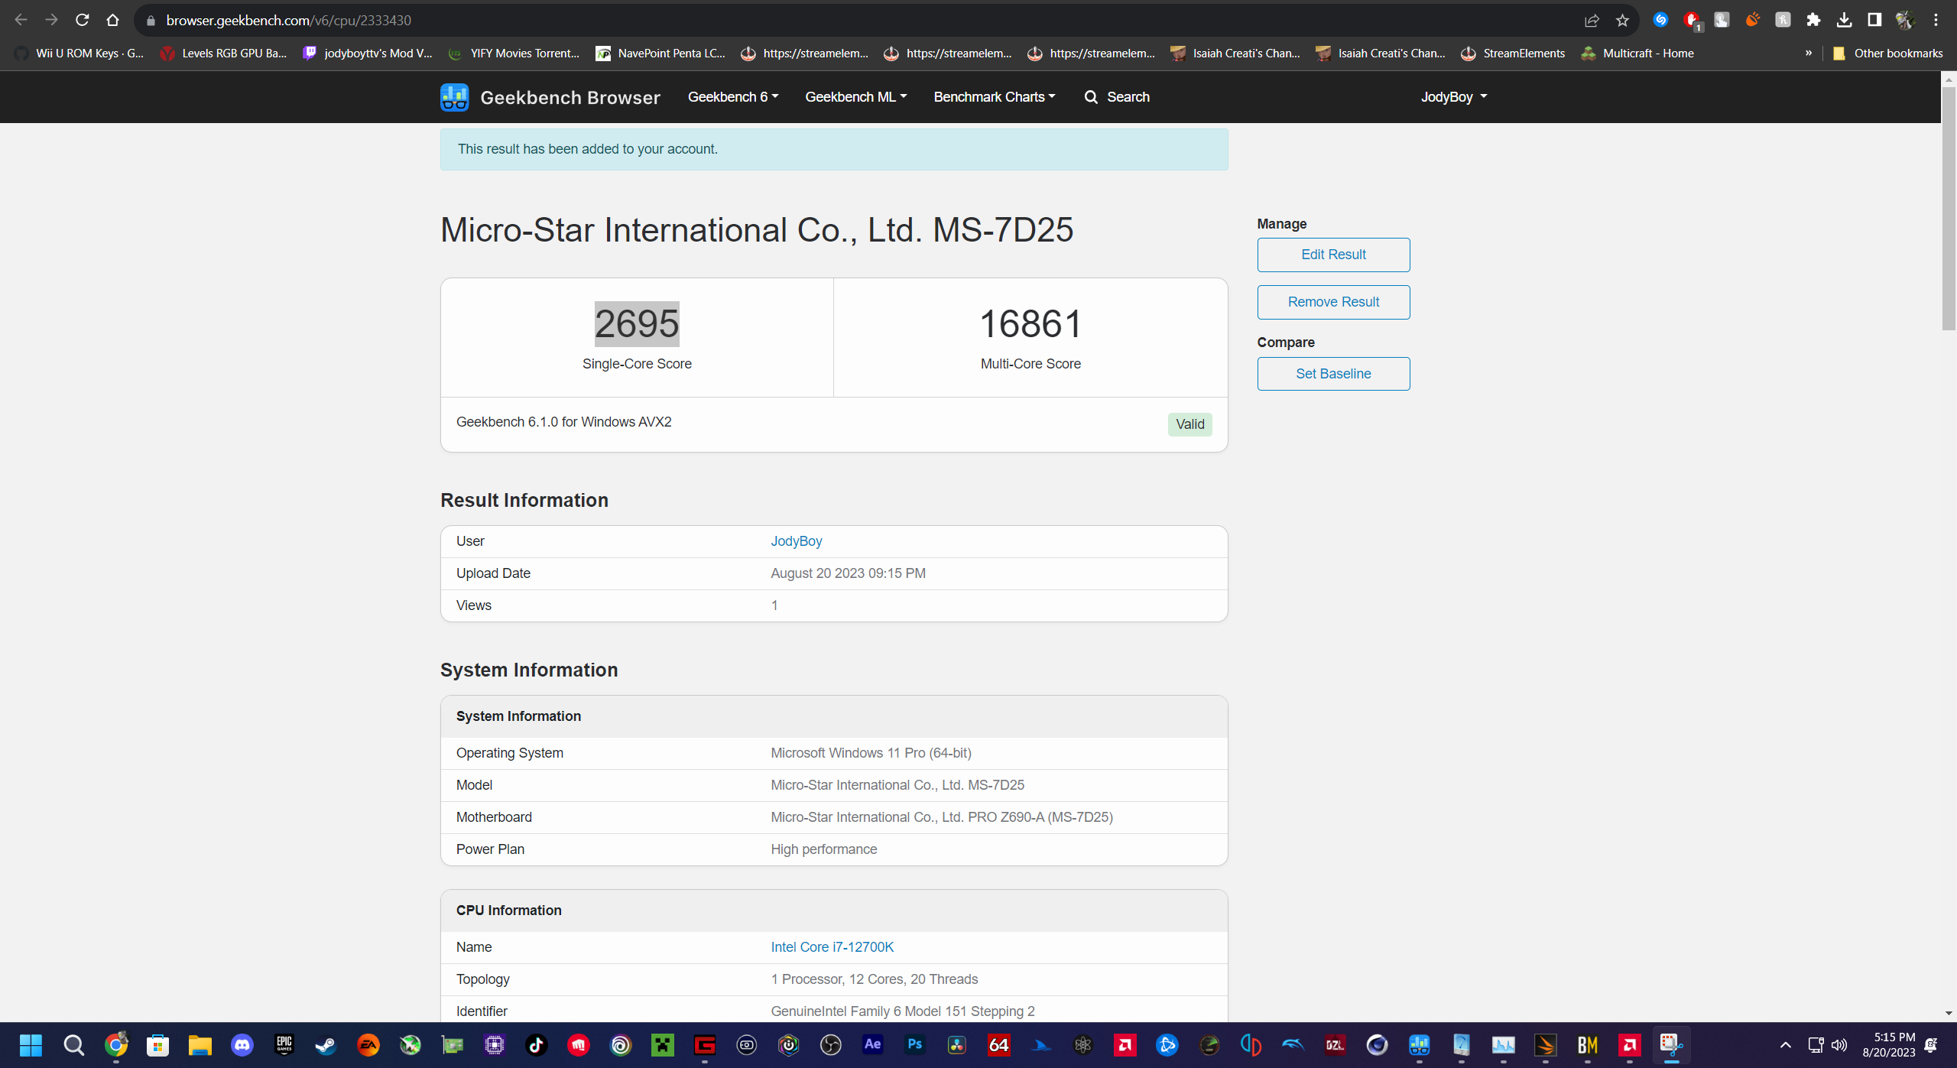Image resolution: width=1957 pixels, height=1068 pixels.
Task: Open StreamElements bookmark
Action: point(1513,53)
